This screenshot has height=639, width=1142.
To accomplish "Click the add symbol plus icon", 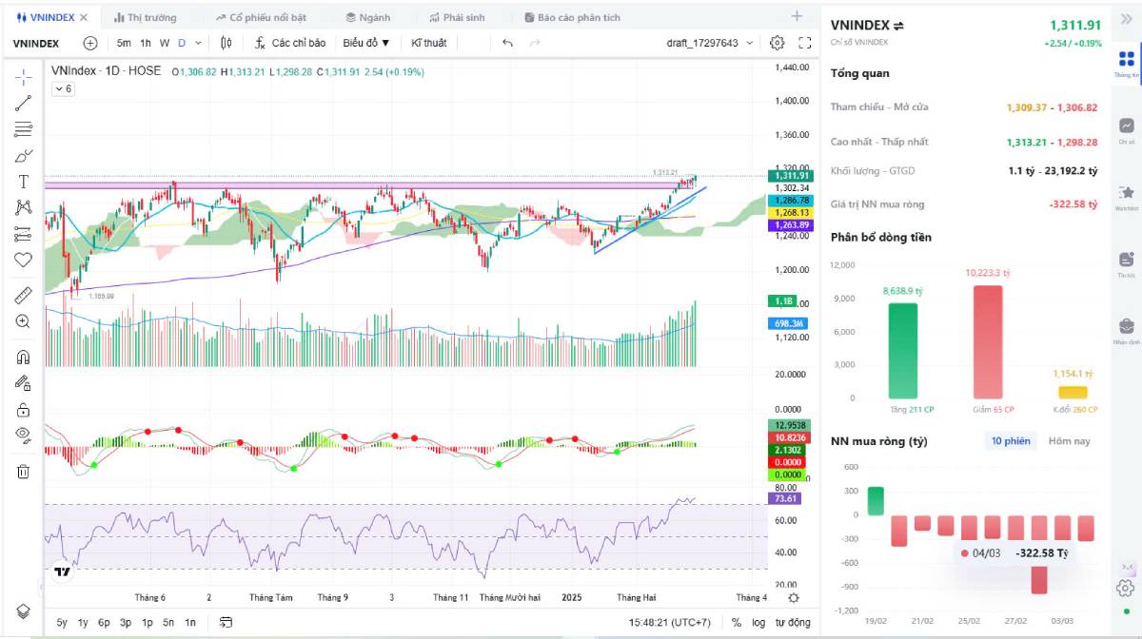I will pos(90,43).
